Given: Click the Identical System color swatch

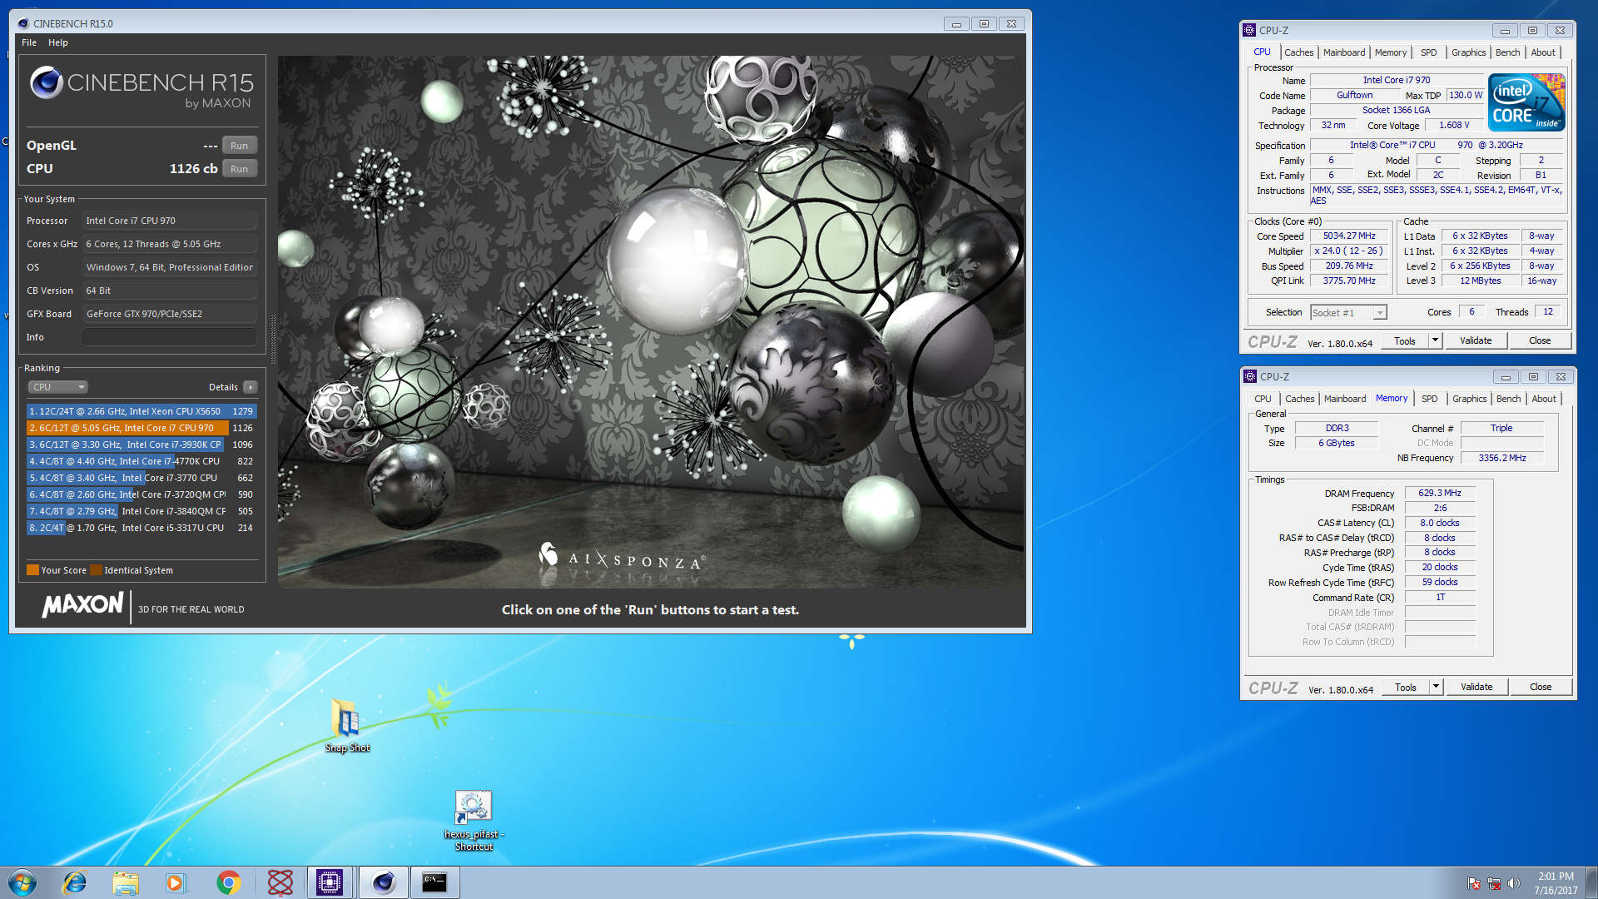Looking at the screenshot, I should 96,570.
